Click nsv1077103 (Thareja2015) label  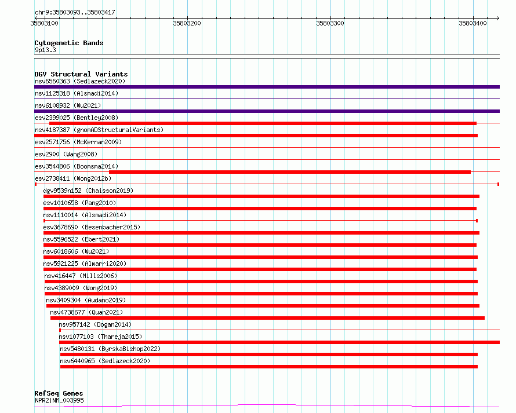[100, 337]
